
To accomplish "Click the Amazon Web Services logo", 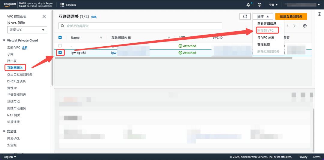I will tap(10, 5).
